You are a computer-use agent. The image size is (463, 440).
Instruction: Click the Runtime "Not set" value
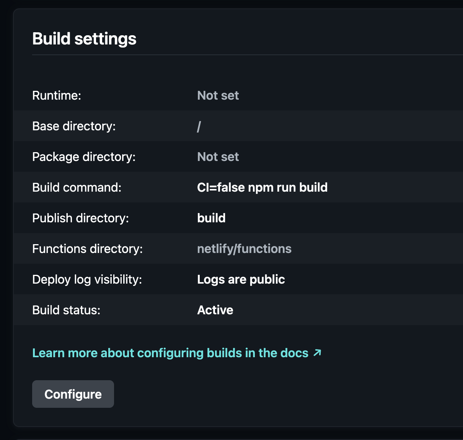tap(218, 95)
